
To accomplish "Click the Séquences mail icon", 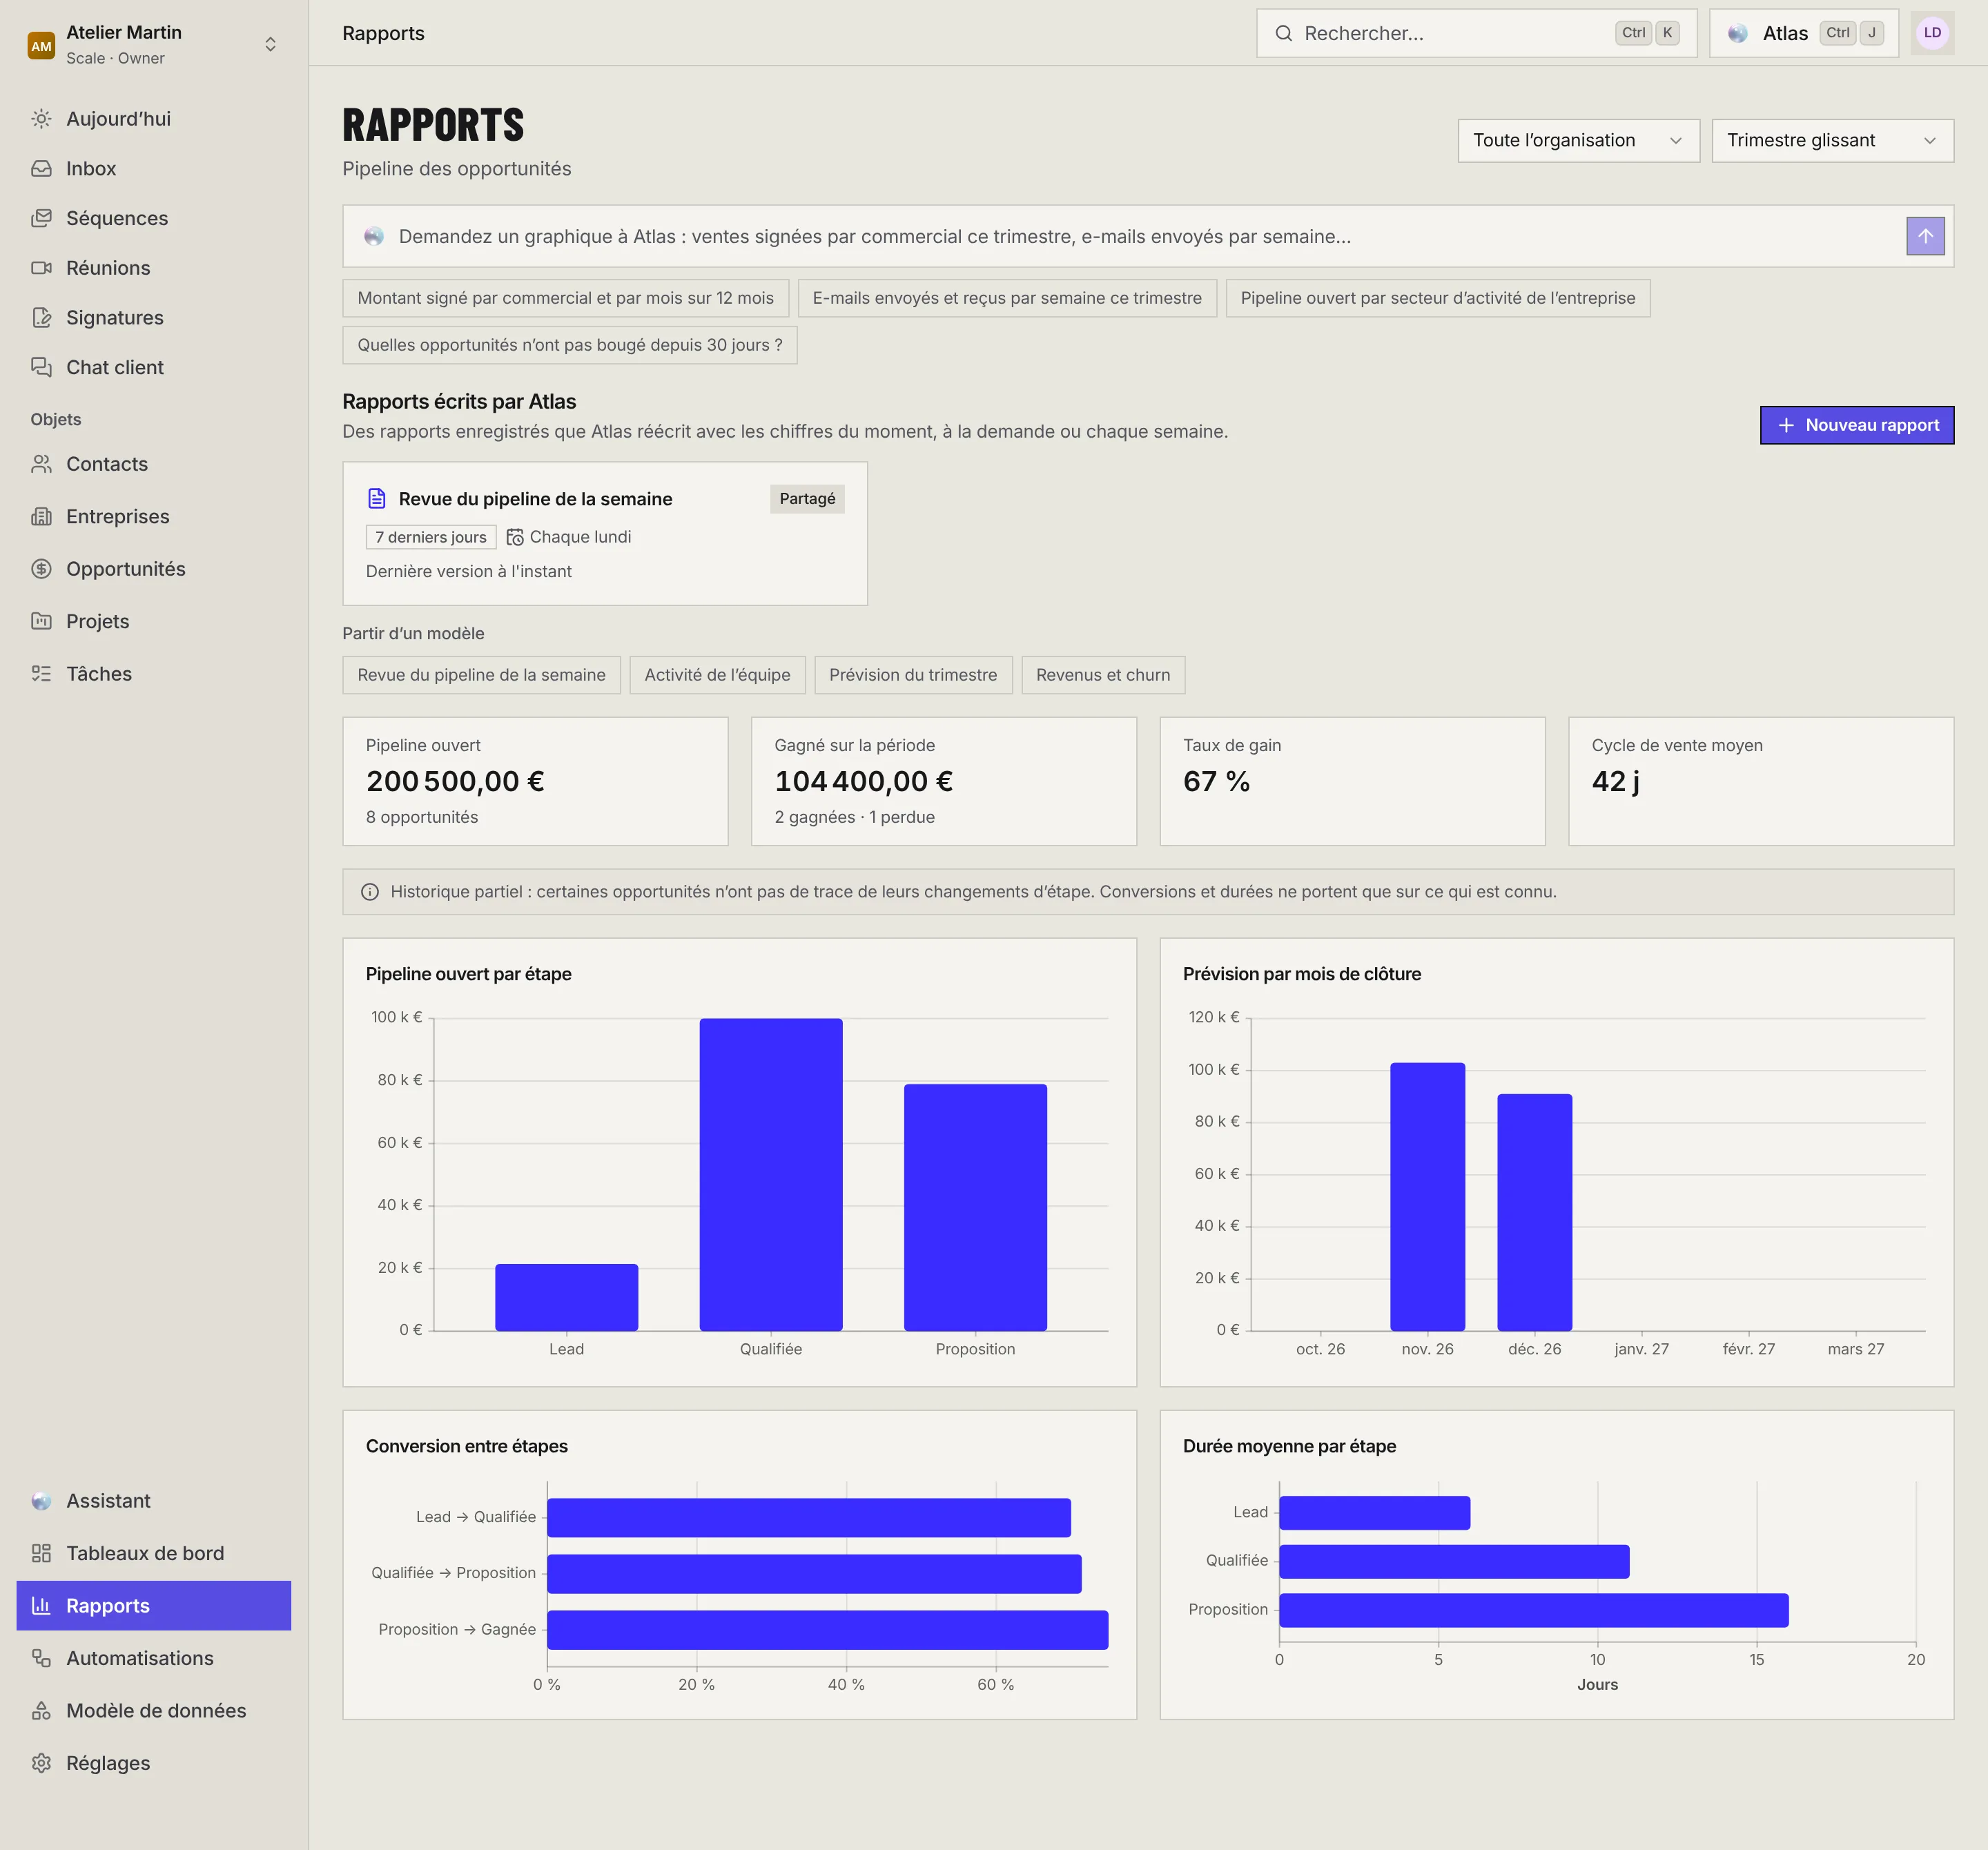I will (41, 218).
